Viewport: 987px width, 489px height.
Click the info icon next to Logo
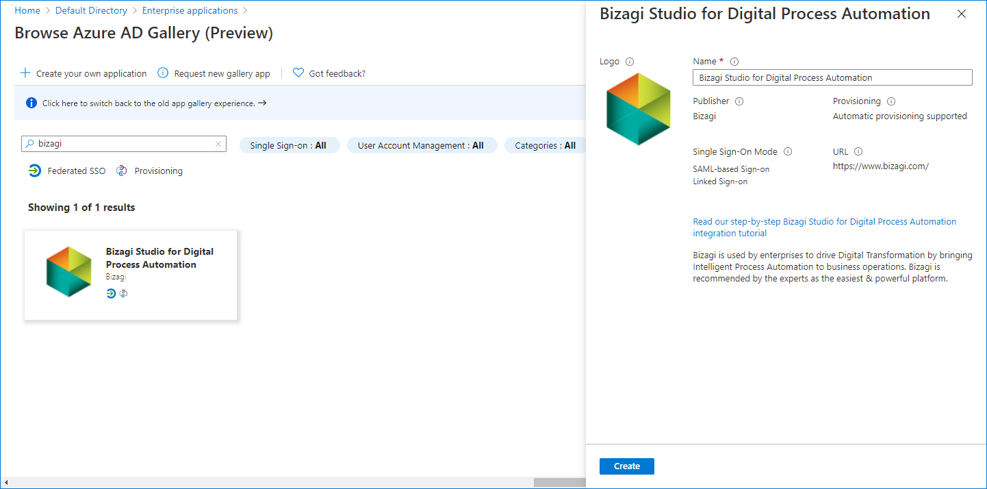click(x=630, y=62)
